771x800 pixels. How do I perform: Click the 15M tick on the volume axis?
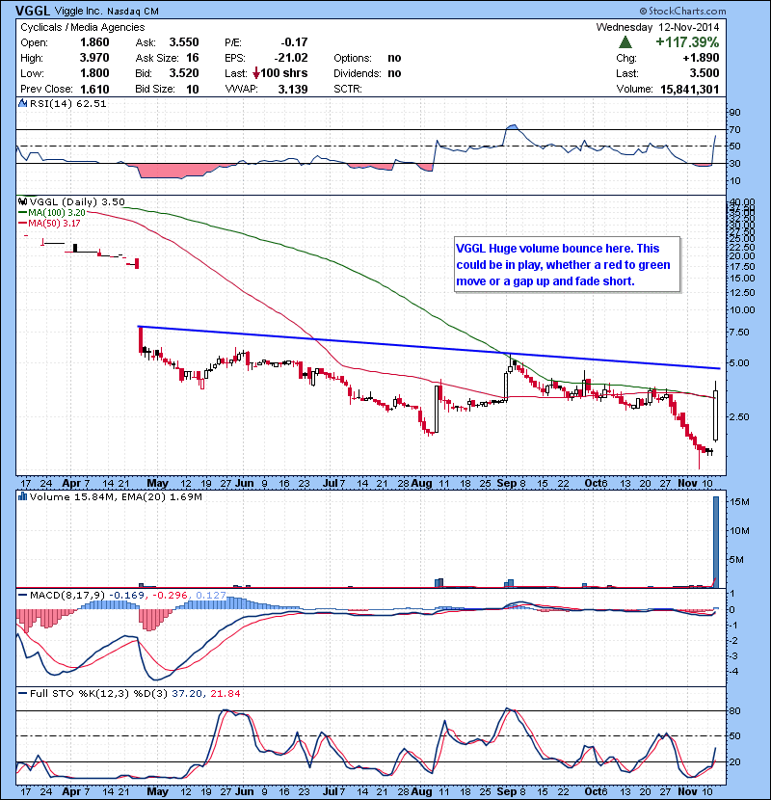(x=739, y=502)
